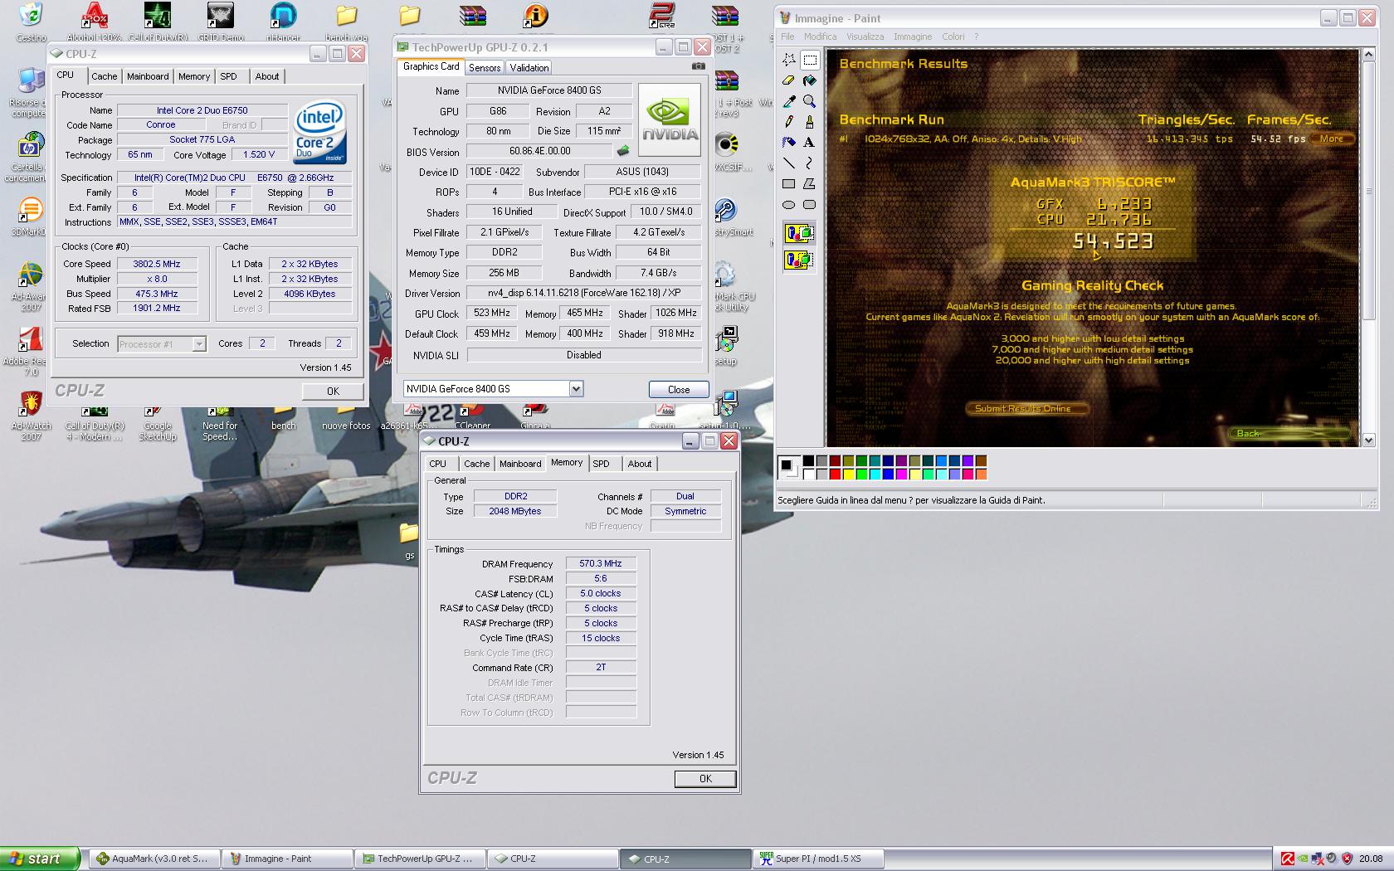
Task: Choose the Fill With Color bucket tool
Action: (x=810, y=80)
